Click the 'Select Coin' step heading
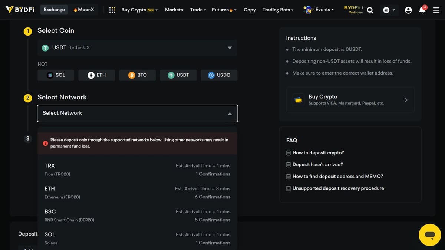The height and width of the screenshot is (250, 445). [56, 30]
